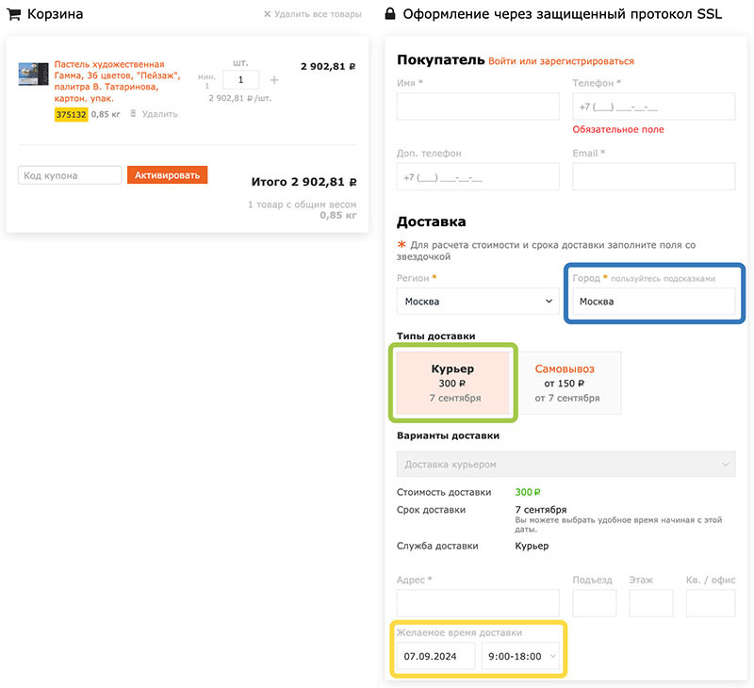Click the shopping cart icon beside Корзина
The height and width of the screenshot is (688, 754).
point(14,14)
